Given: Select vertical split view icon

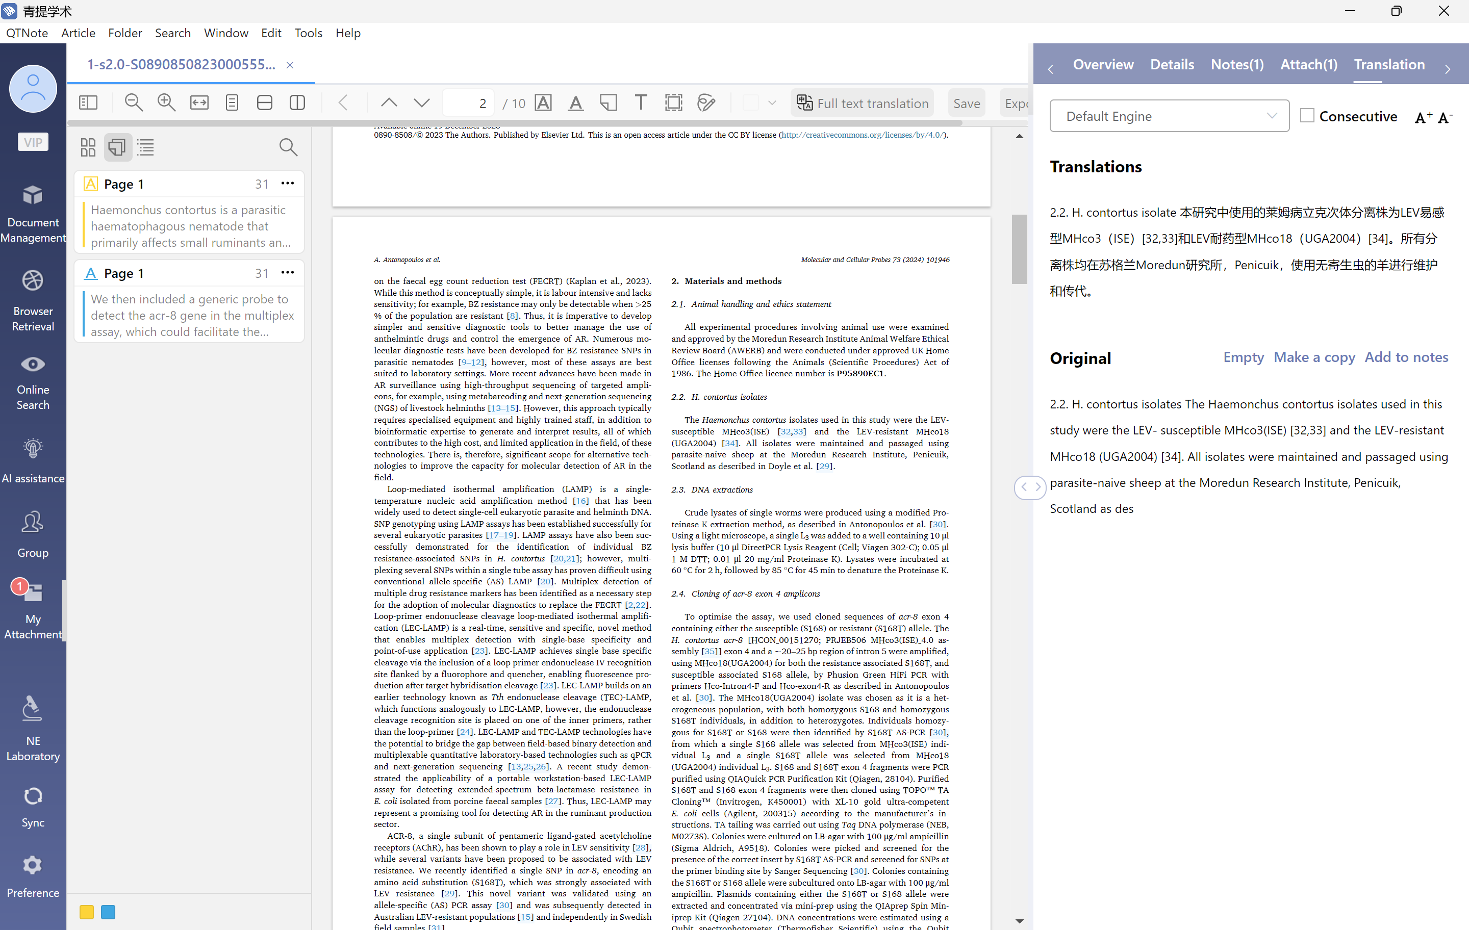Looking at the screenshot, I should (297, 103).
